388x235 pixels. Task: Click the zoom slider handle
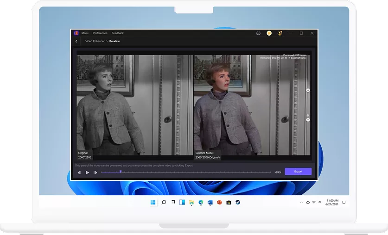coord(308,115)
